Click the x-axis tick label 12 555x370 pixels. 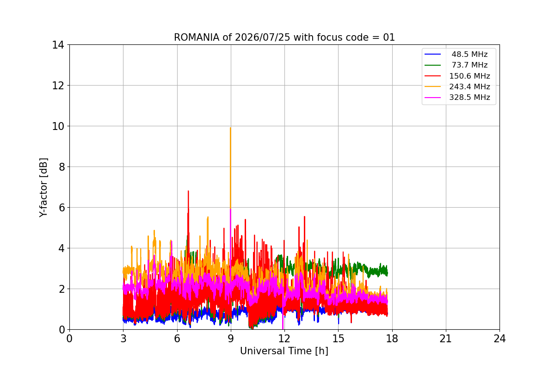point(284,339)
